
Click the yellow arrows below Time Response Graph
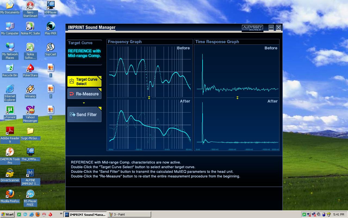point(237,98)
